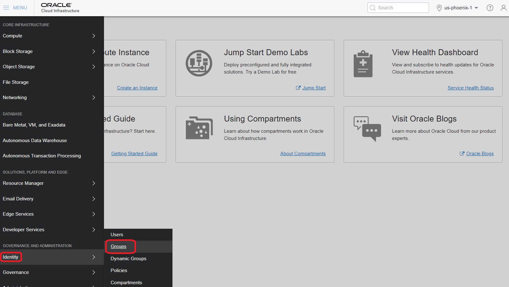This screenshot has width=509, height=287.
Task: Click the CORE INFRASTRUCTURE section label
Action: [26, 25]
